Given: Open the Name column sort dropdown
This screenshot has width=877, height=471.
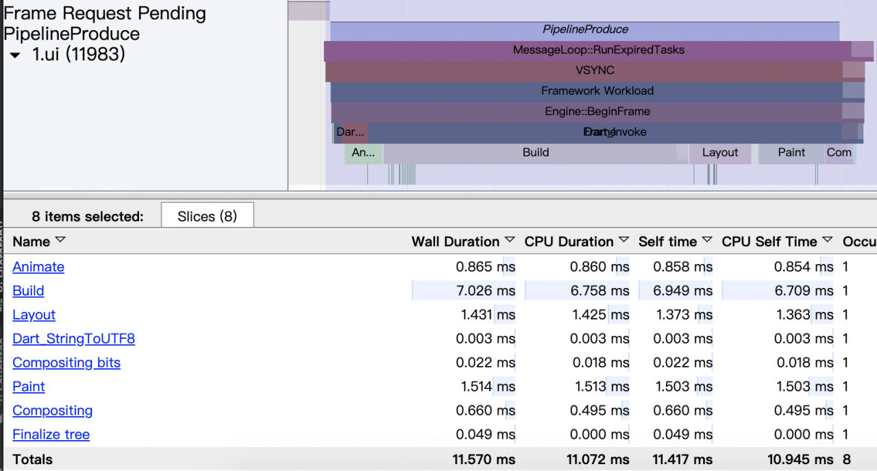Looking at the screenshot, I should click(x=60, y=241).
